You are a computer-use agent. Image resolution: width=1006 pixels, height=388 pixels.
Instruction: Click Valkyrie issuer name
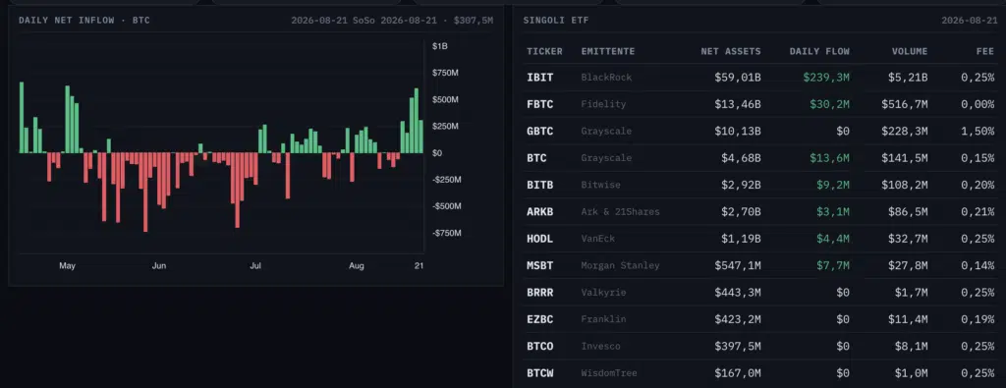point(604,293)
